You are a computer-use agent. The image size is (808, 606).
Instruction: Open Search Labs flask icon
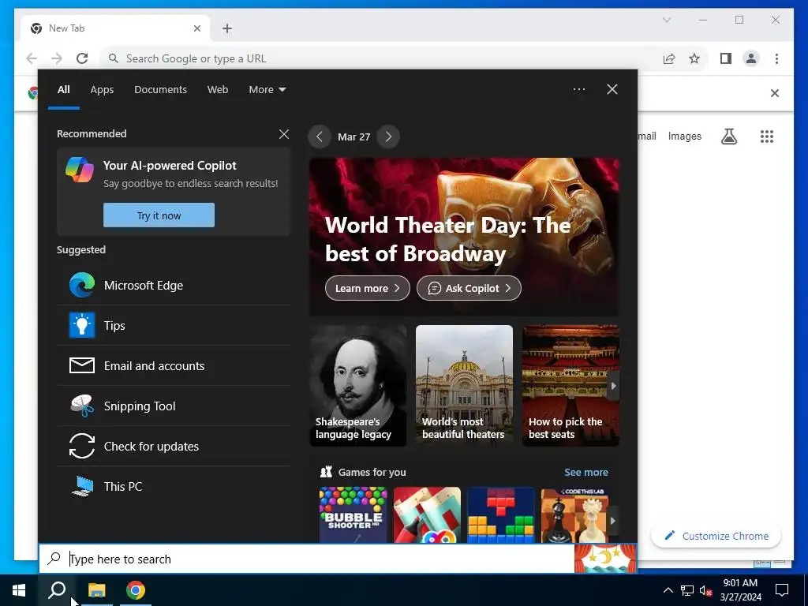729,137
